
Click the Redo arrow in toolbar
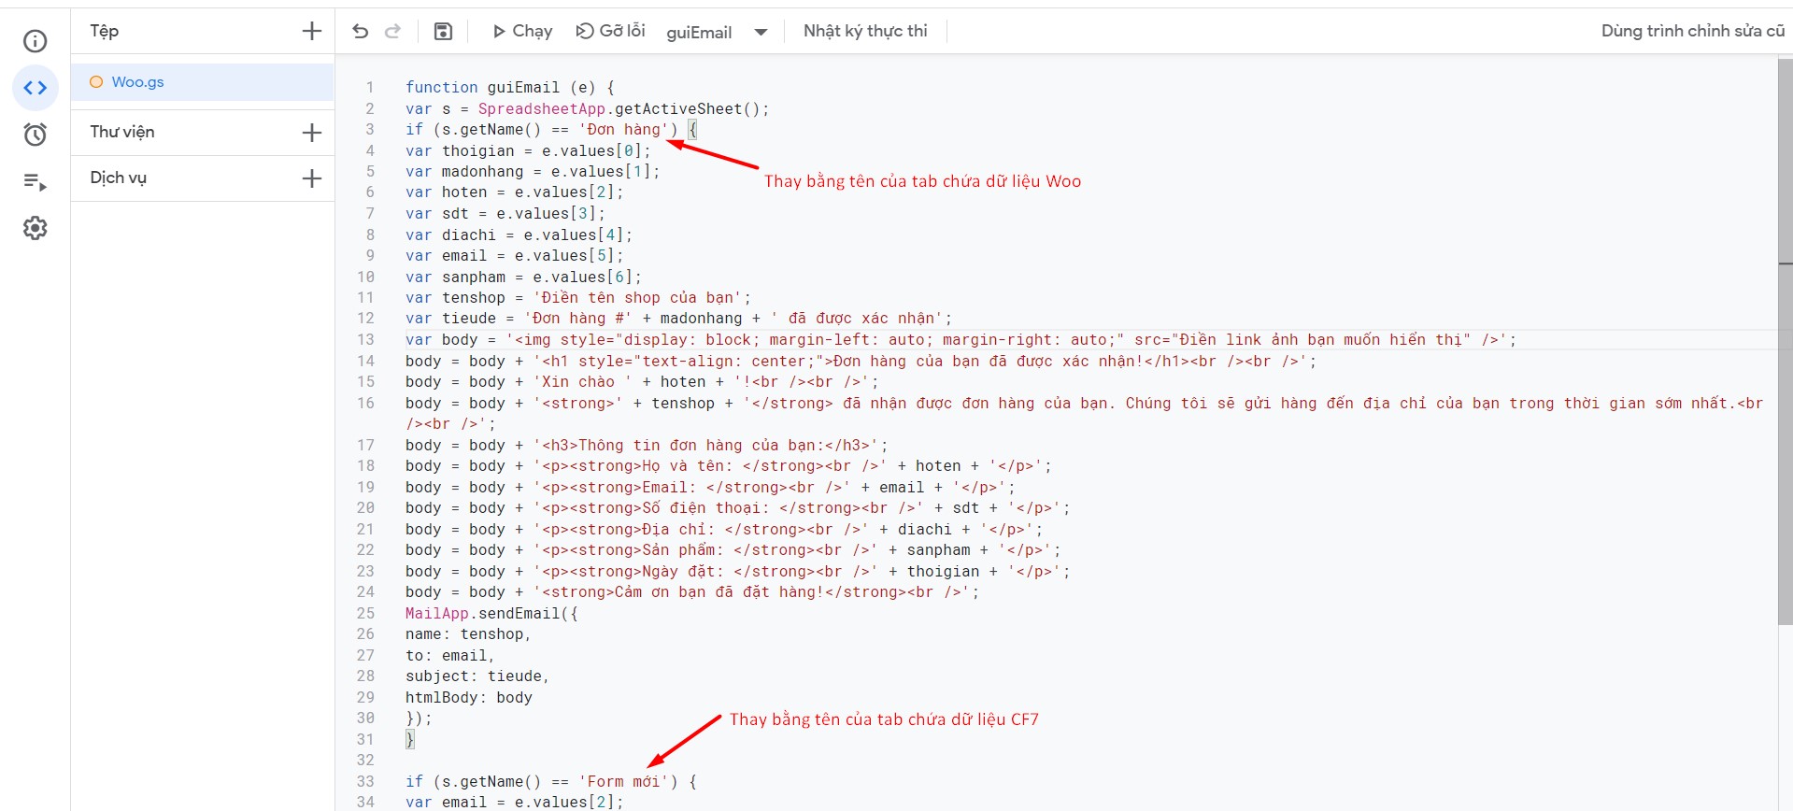tap(393, 32)
